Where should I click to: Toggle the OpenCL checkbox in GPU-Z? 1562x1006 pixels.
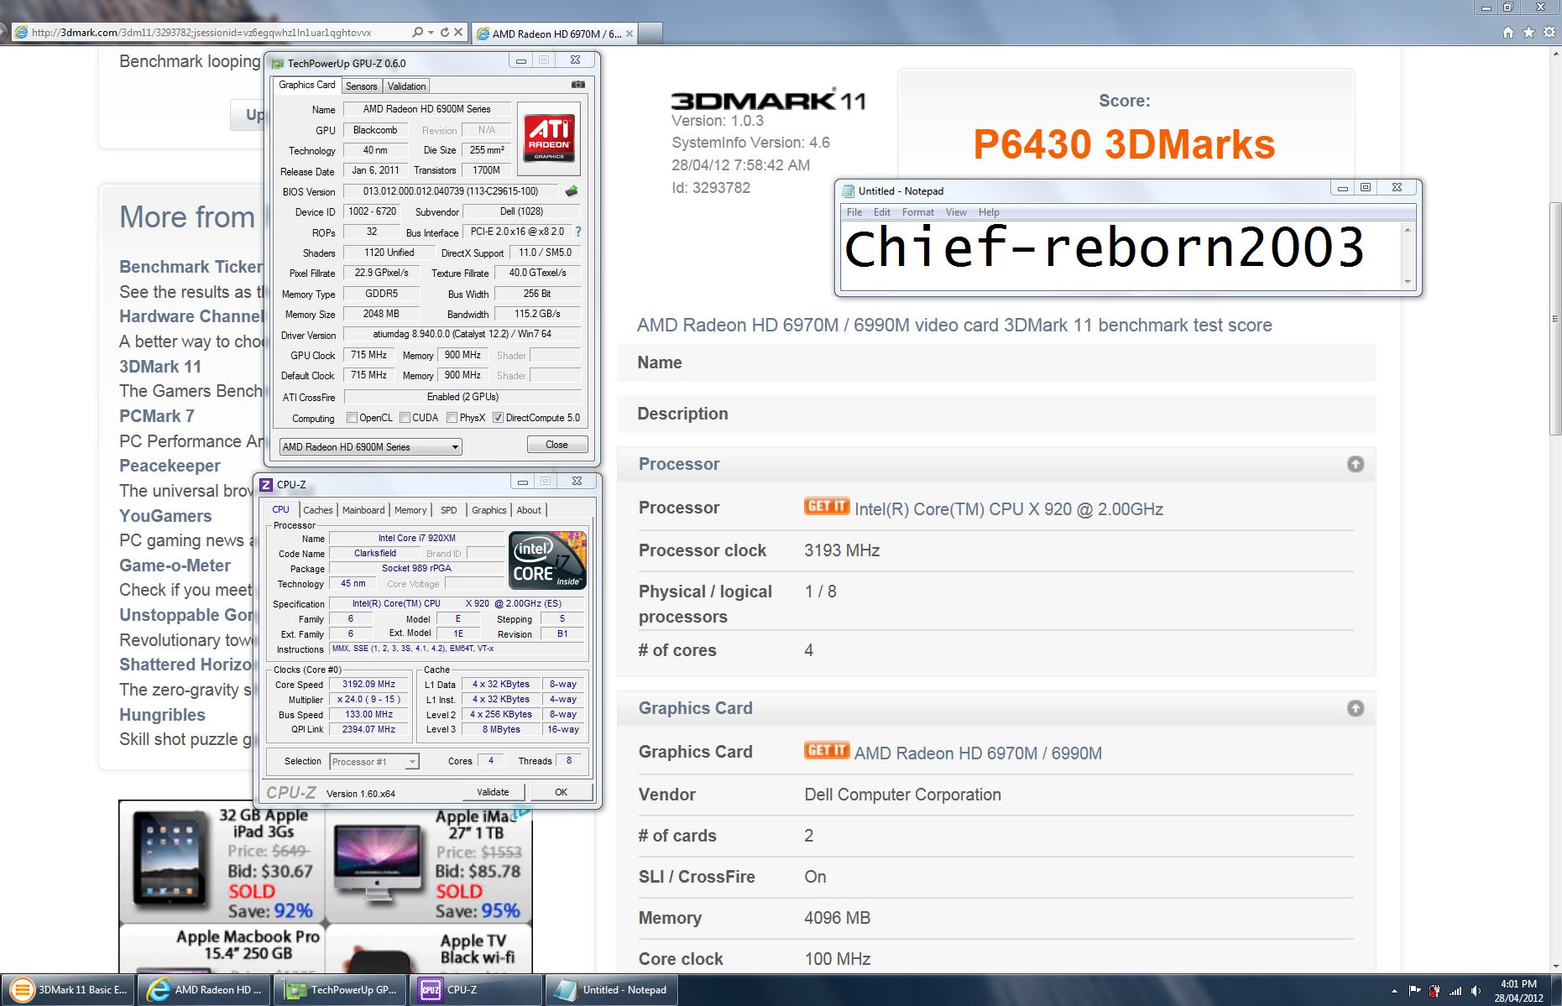coord(352,418)
